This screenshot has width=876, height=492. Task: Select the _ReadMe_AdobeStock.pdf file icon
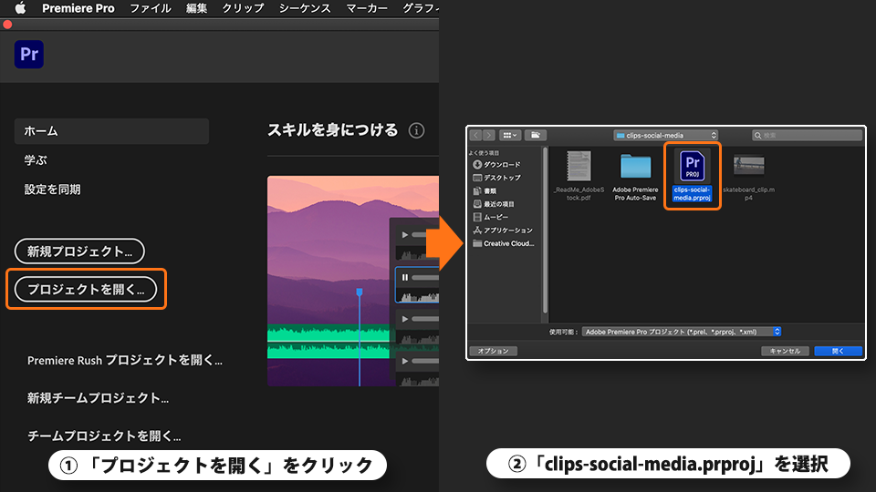pyautogui.click(x=579, y=166)
